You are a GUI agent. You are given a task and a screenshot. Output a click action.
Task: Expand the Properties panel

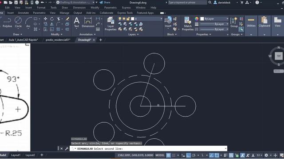point(204,34)
